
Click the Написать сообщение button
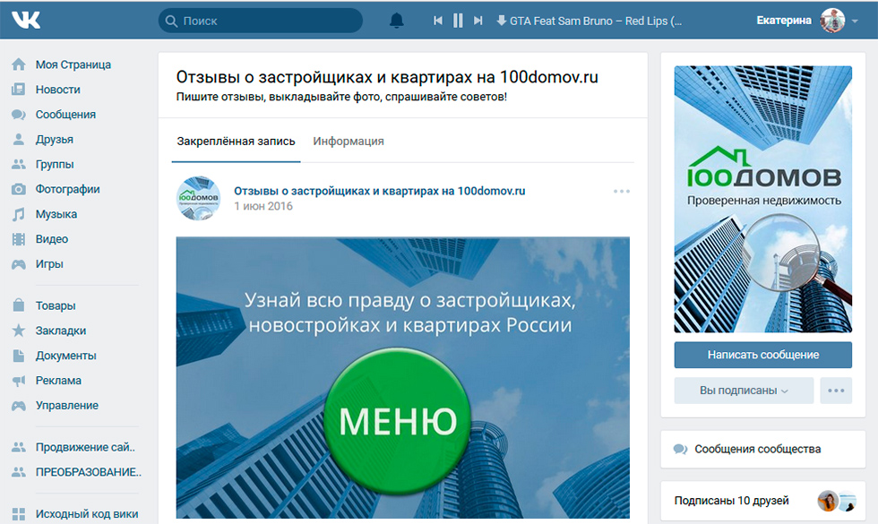762,355
